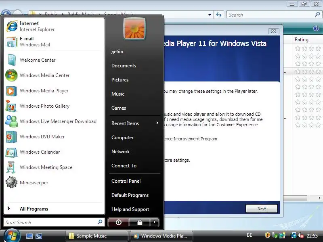Open Internet Explorer from Start menu
Image resolution: width=323 pixels, height=242 pixels.
tap(54, 26)
